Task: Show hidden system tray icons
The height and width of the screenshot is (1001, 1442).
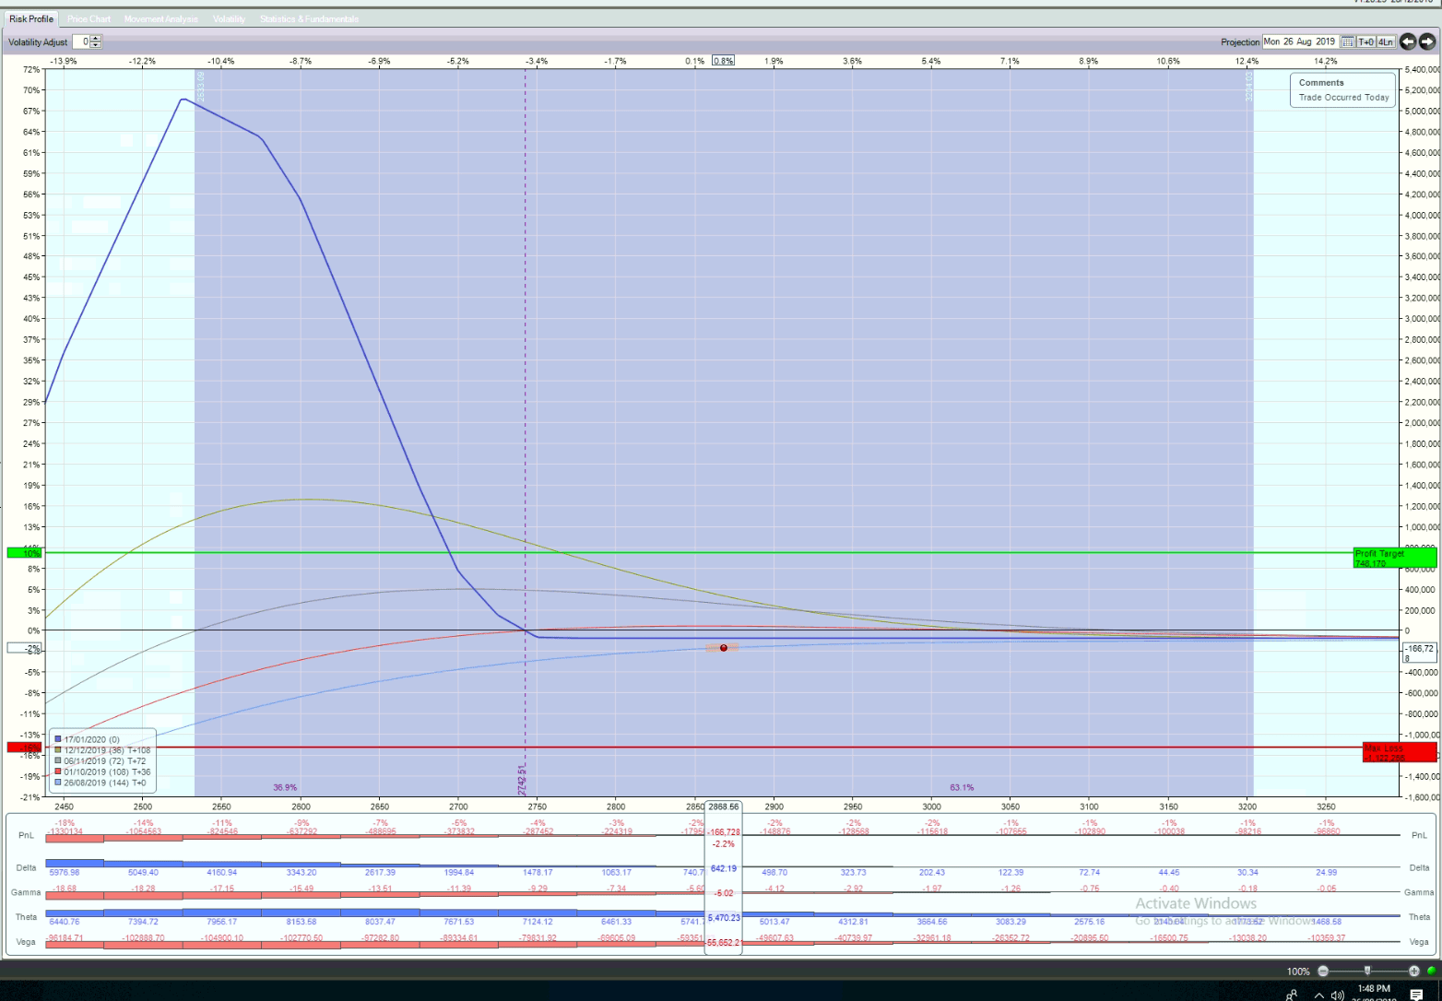Action: pyautogui.click(x=1318, y=995)
